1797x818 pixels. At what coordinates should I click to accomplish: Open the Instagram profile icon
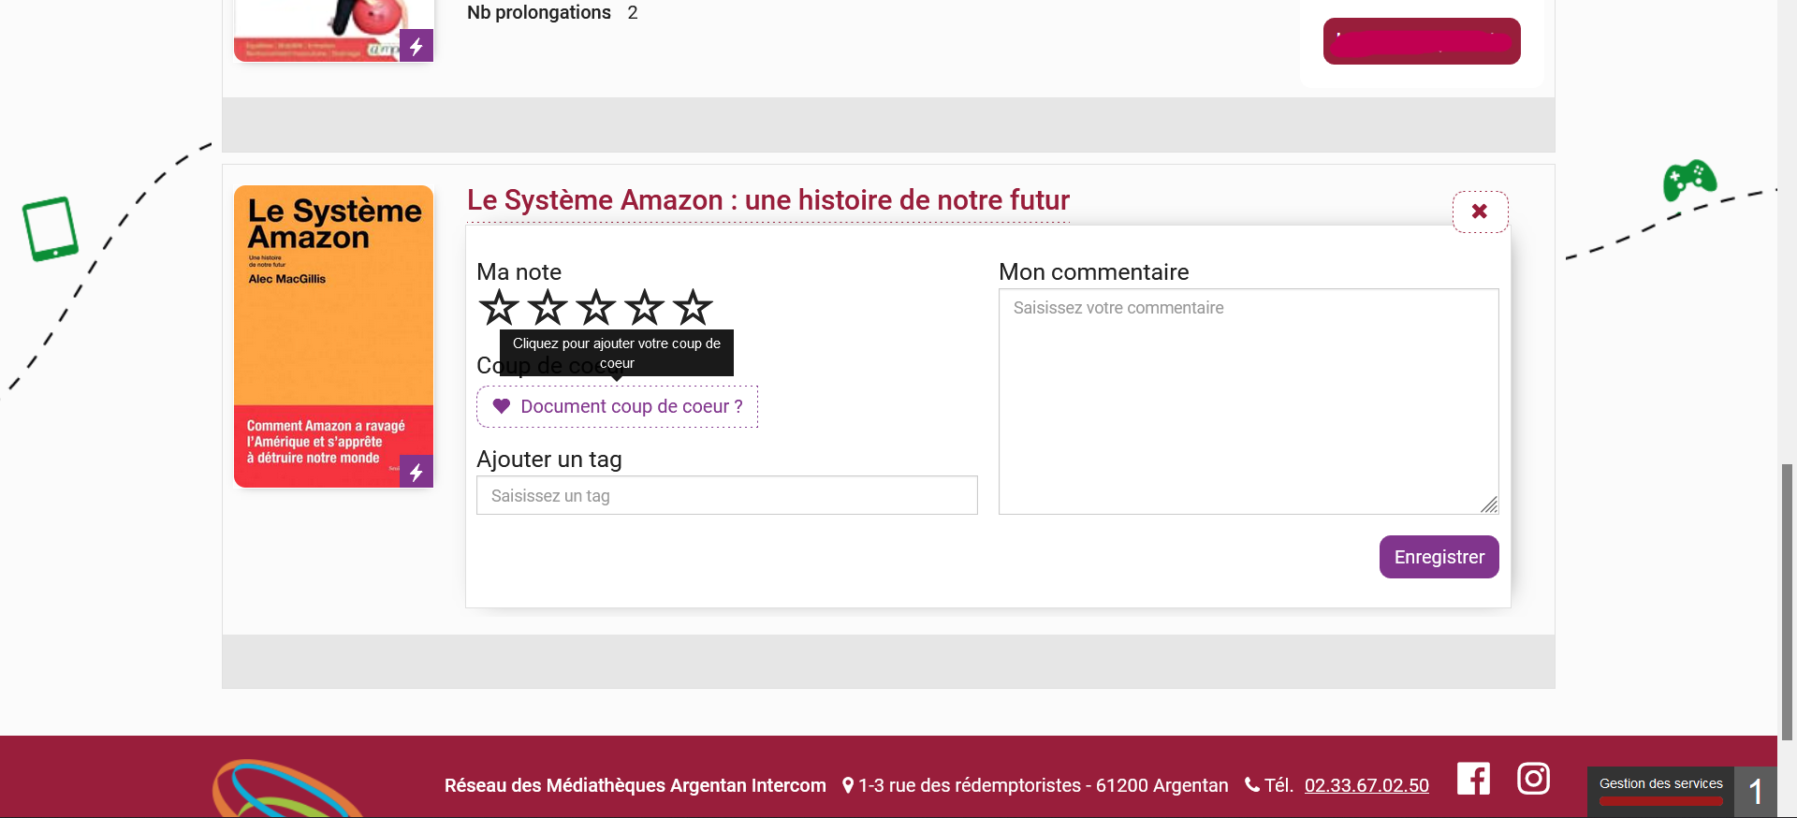pos(1533,779)
